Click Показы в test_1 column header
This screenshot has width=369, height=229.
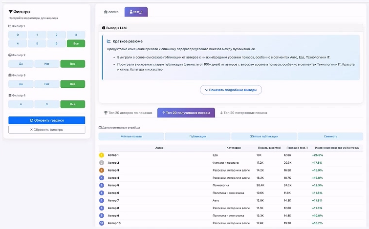(x=297, y=148)
